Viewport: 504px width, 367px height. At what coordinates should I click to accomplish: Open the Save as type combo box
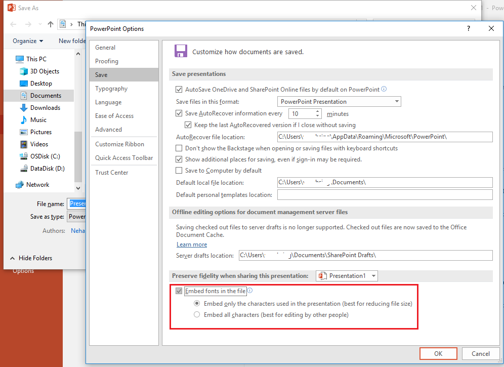pos(76,217)
